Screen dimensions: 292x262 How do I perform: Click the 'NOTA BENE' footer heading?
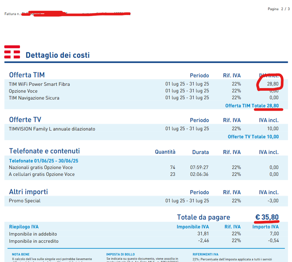point(21,254)
